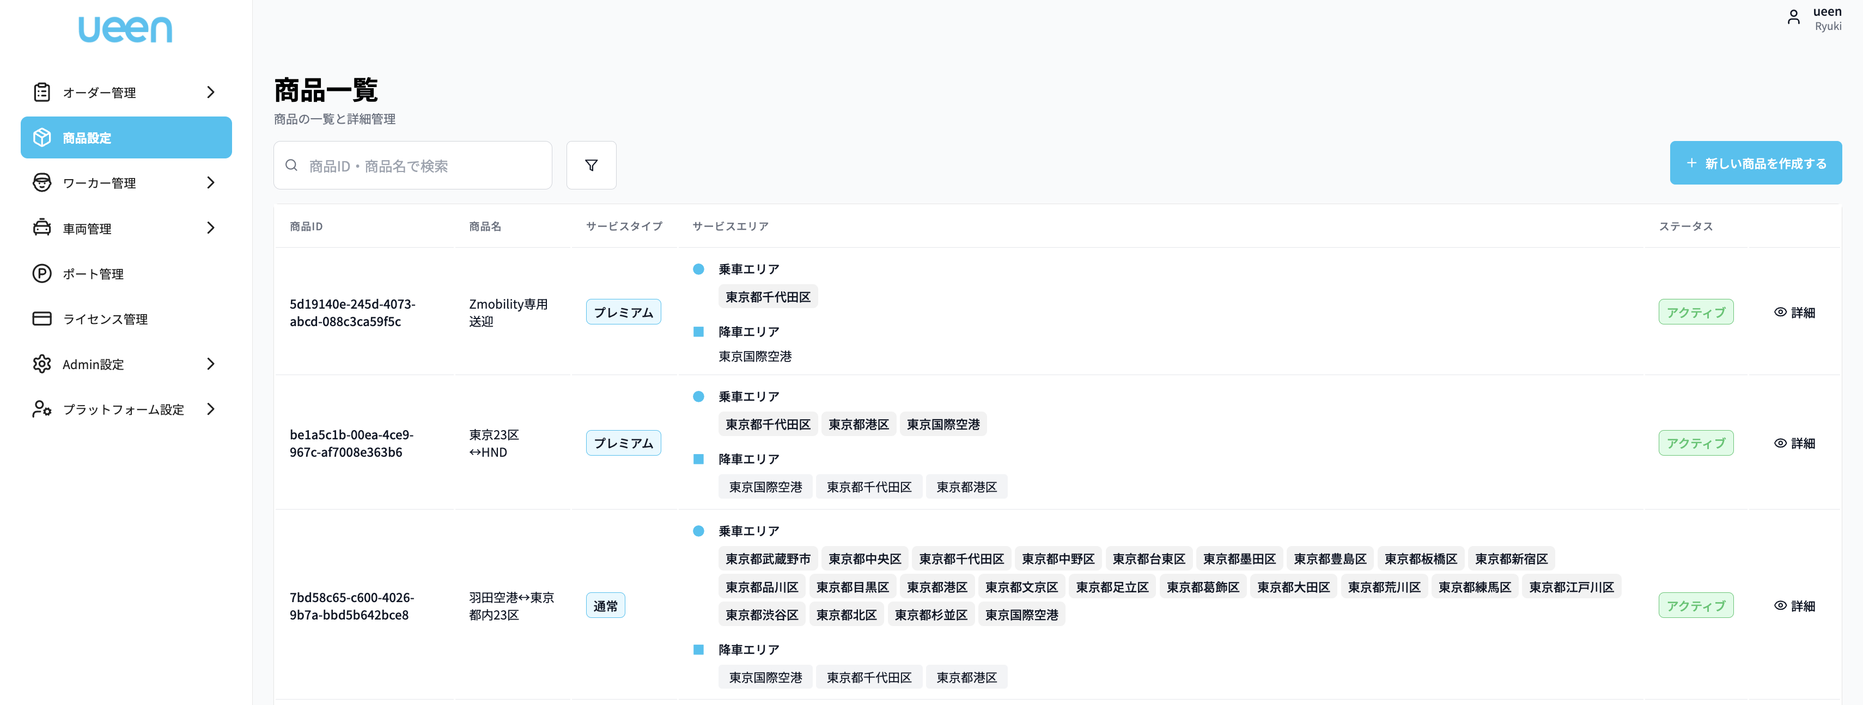Click the filter funnel icon

(591, 165)
